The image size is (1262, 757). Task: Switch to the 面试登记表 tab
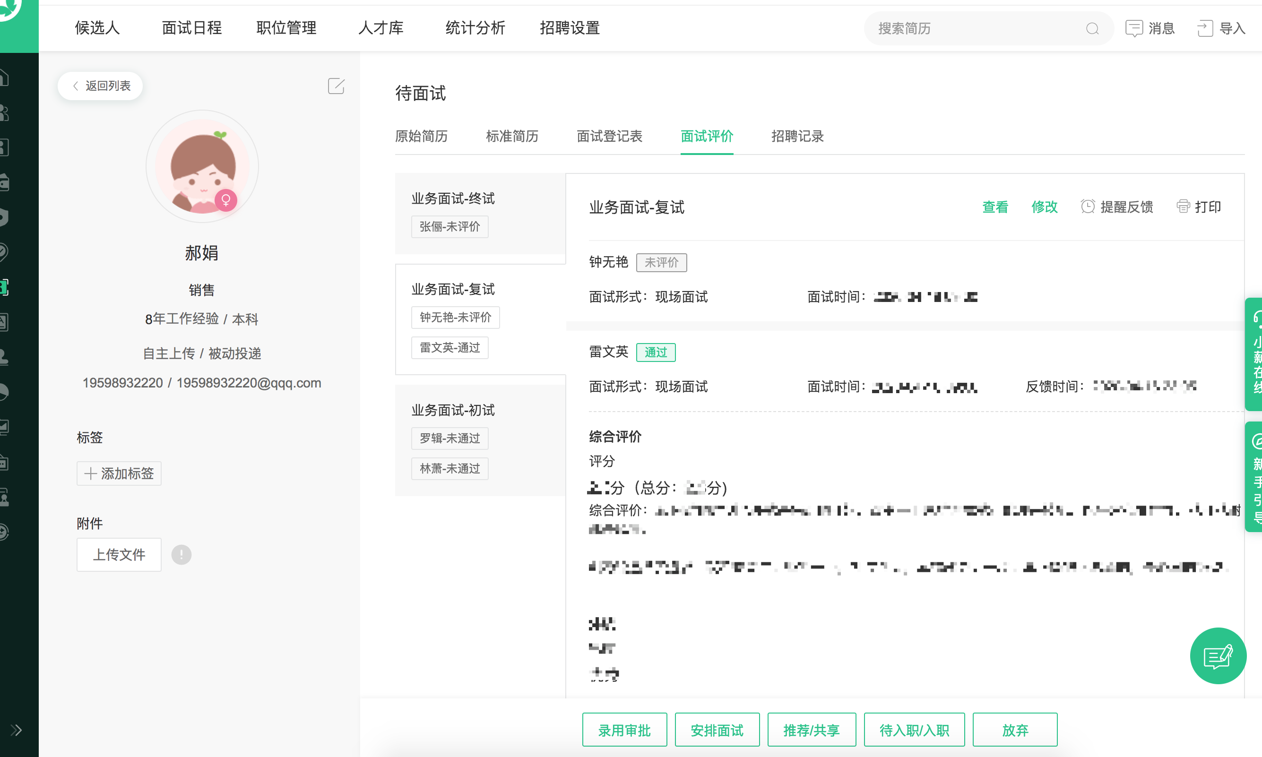click(610, 136)
